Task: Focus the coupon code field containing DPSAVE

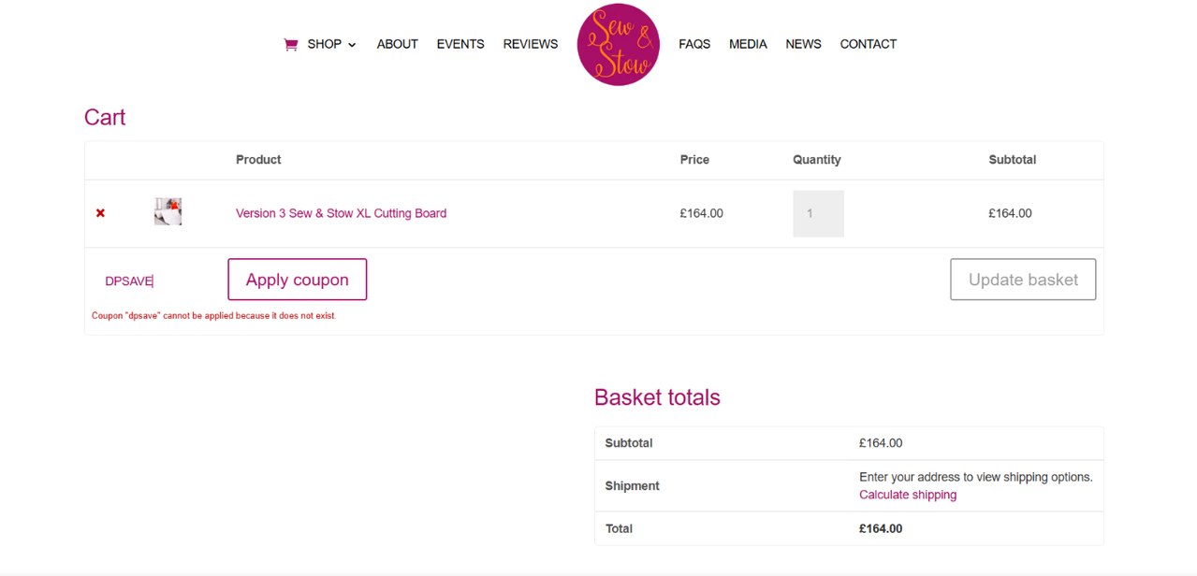Action: 154,281
